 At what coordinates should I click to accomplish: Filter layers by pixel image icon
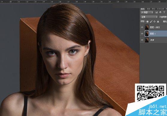[x=157, y=12]
